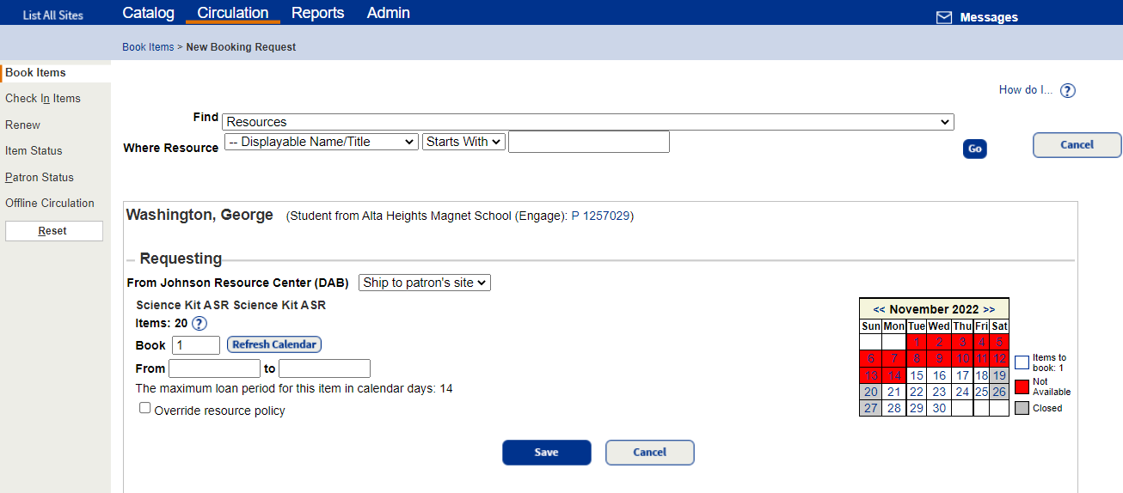The height and width of the screenshot is (493, 1123).
Task: Click the From date field
Action: coord(214,368)
